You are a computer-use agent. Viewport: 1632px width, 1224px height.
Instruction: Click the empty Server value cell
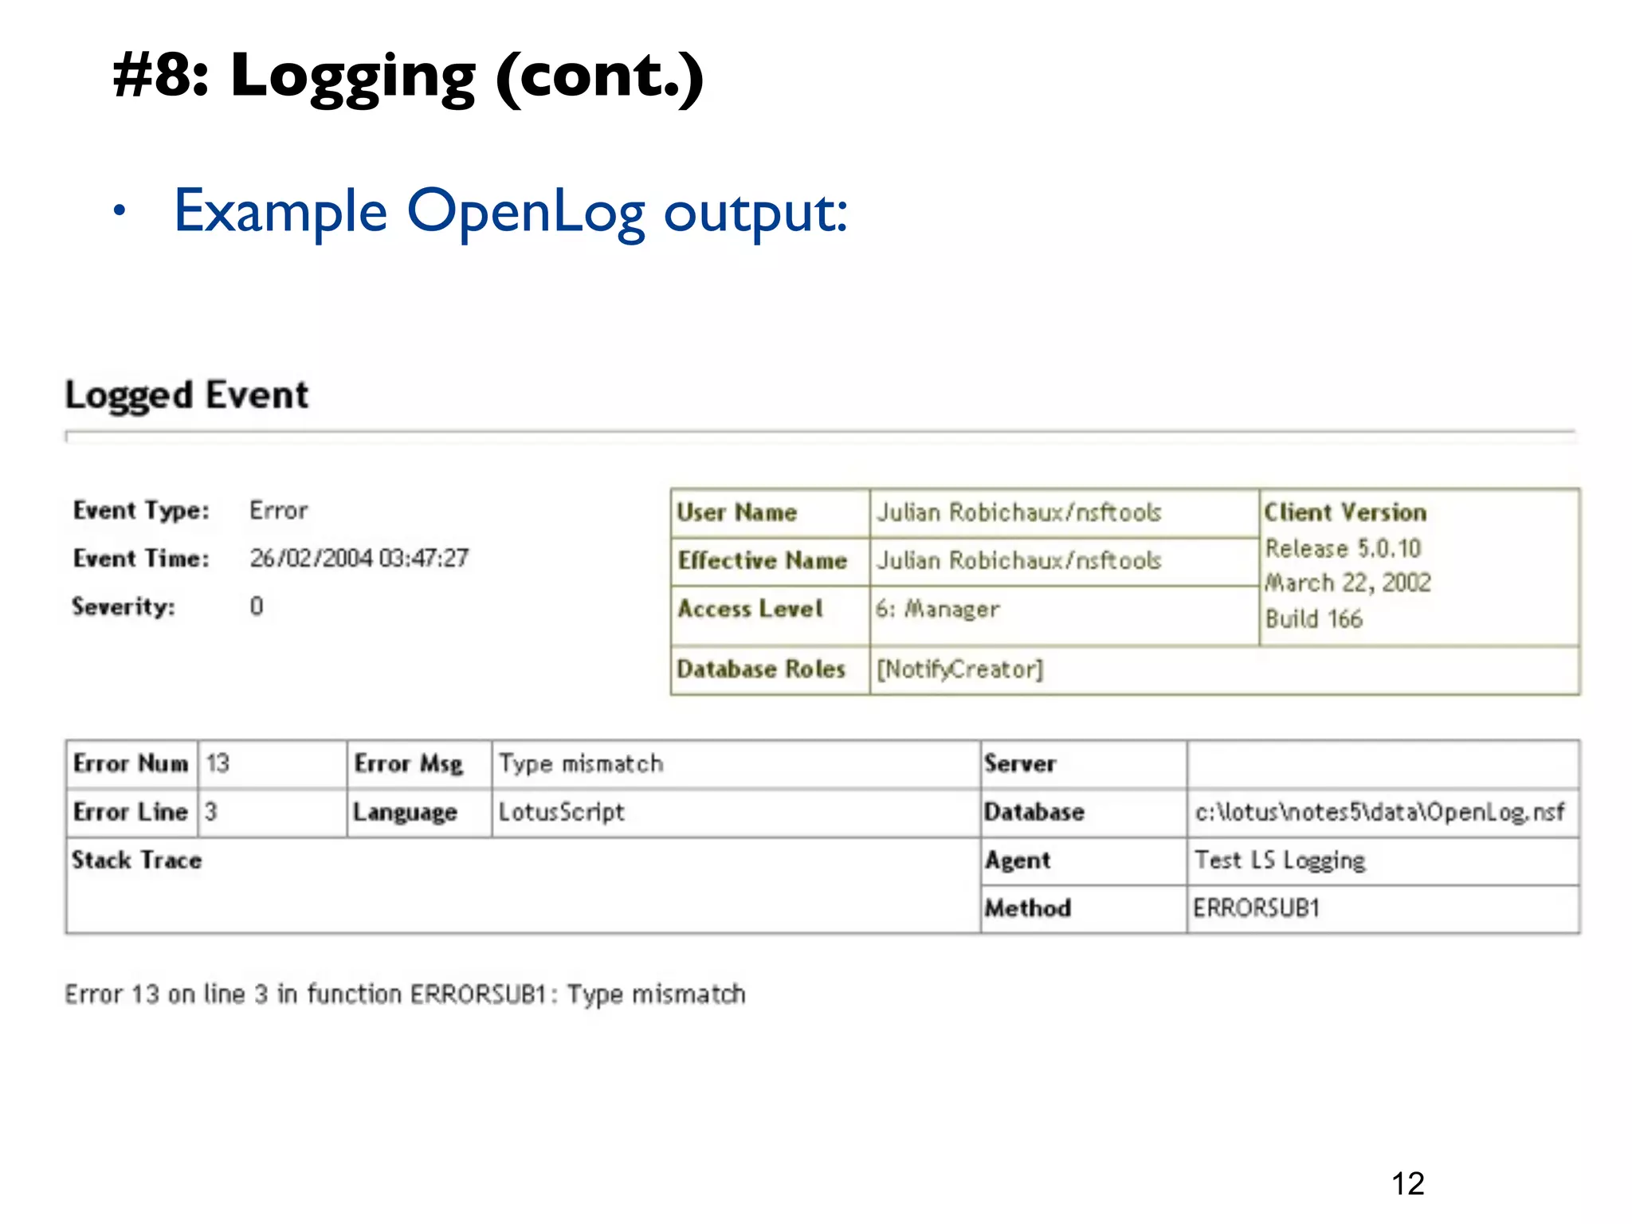click(x=1383, y=764)
